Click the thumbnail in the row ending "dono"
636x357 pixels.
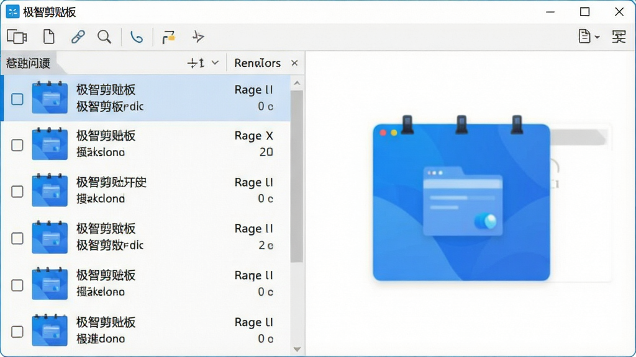[50, 330]
